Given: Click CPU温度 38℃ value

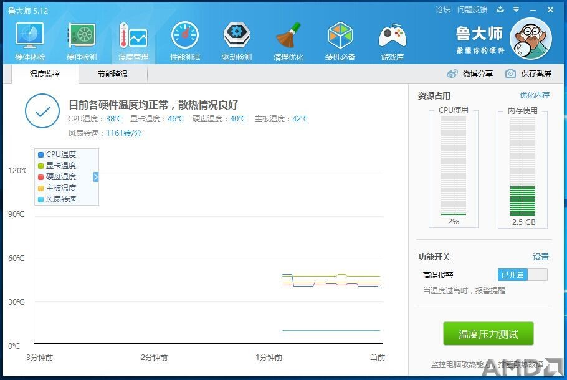Looking at the screenshot, I should coord(114,118).
